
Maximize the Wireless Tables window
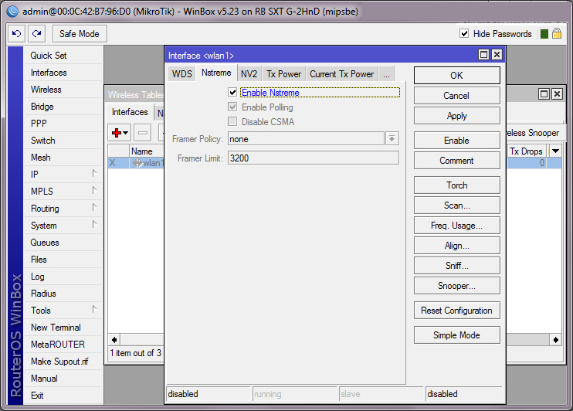coord(544,94)
